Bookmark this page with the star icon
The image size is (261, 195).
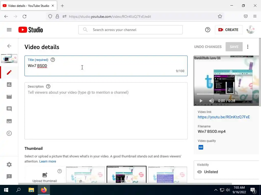click(220, 17)
